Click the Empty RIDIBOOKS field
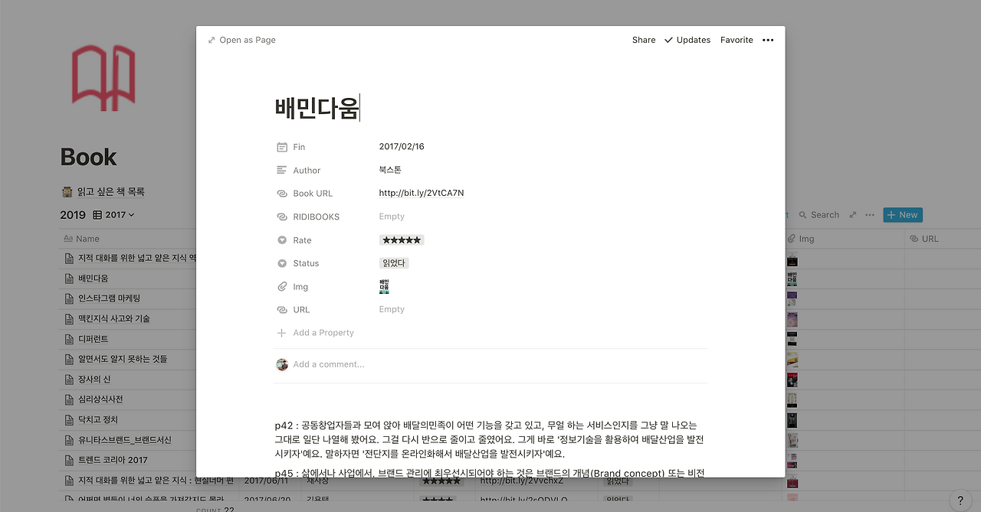Viewport: 981px width, 512px height. (392, 217)
